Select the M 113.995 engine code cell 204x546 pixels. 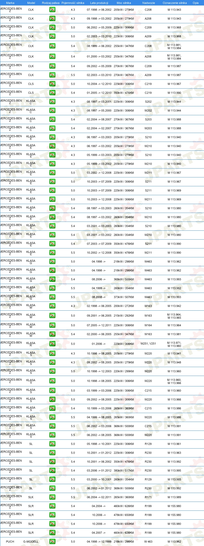click(174, 471)
